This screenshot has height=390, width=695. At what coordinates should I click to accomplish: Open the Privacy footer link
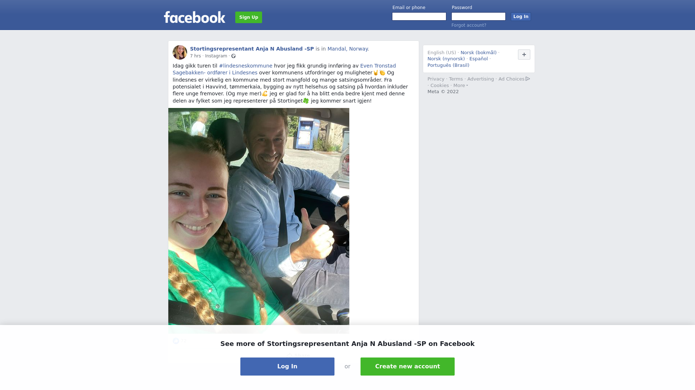pyautogui.click(x=436, y=79)
